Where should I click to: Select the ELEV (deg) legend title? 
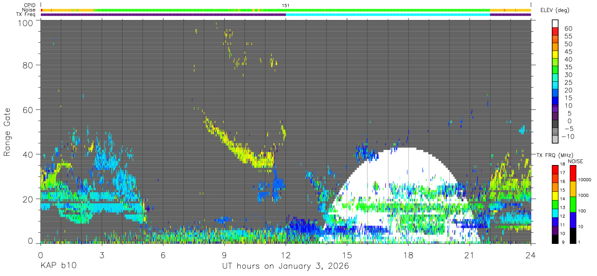pyautogui.click(x=555, y=10)
